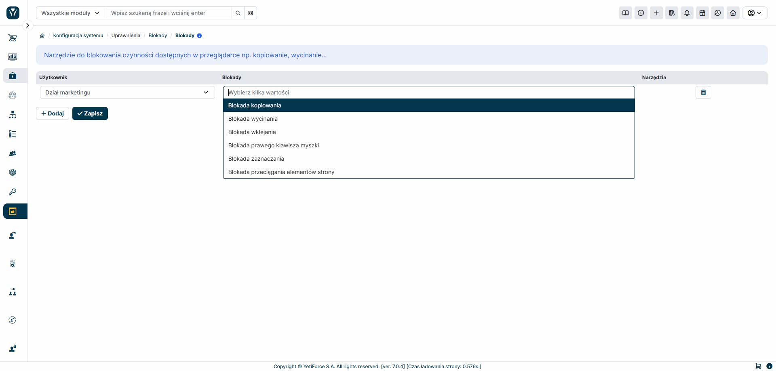The height and width of the screenshot is (371, 776).
Task: Go to 'Uprawnienia' breadcrumb
Action: point(126,36)
